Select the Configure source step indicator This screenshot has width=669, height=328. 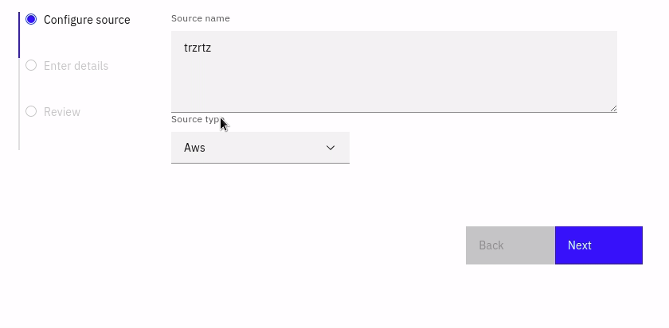(x=31, y=19)
